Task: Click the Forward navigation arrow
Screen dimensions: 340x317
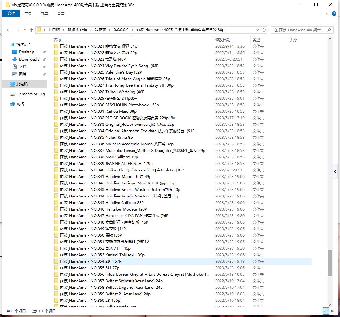Action: point(17,30)
